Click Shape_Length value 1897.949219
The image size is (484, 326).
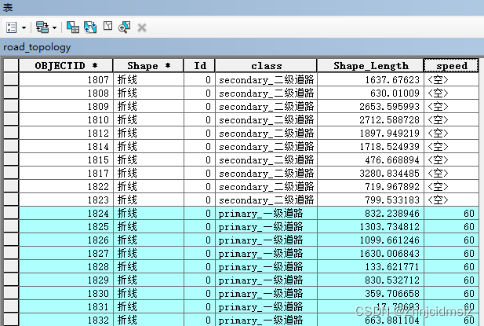click(389, 134)
